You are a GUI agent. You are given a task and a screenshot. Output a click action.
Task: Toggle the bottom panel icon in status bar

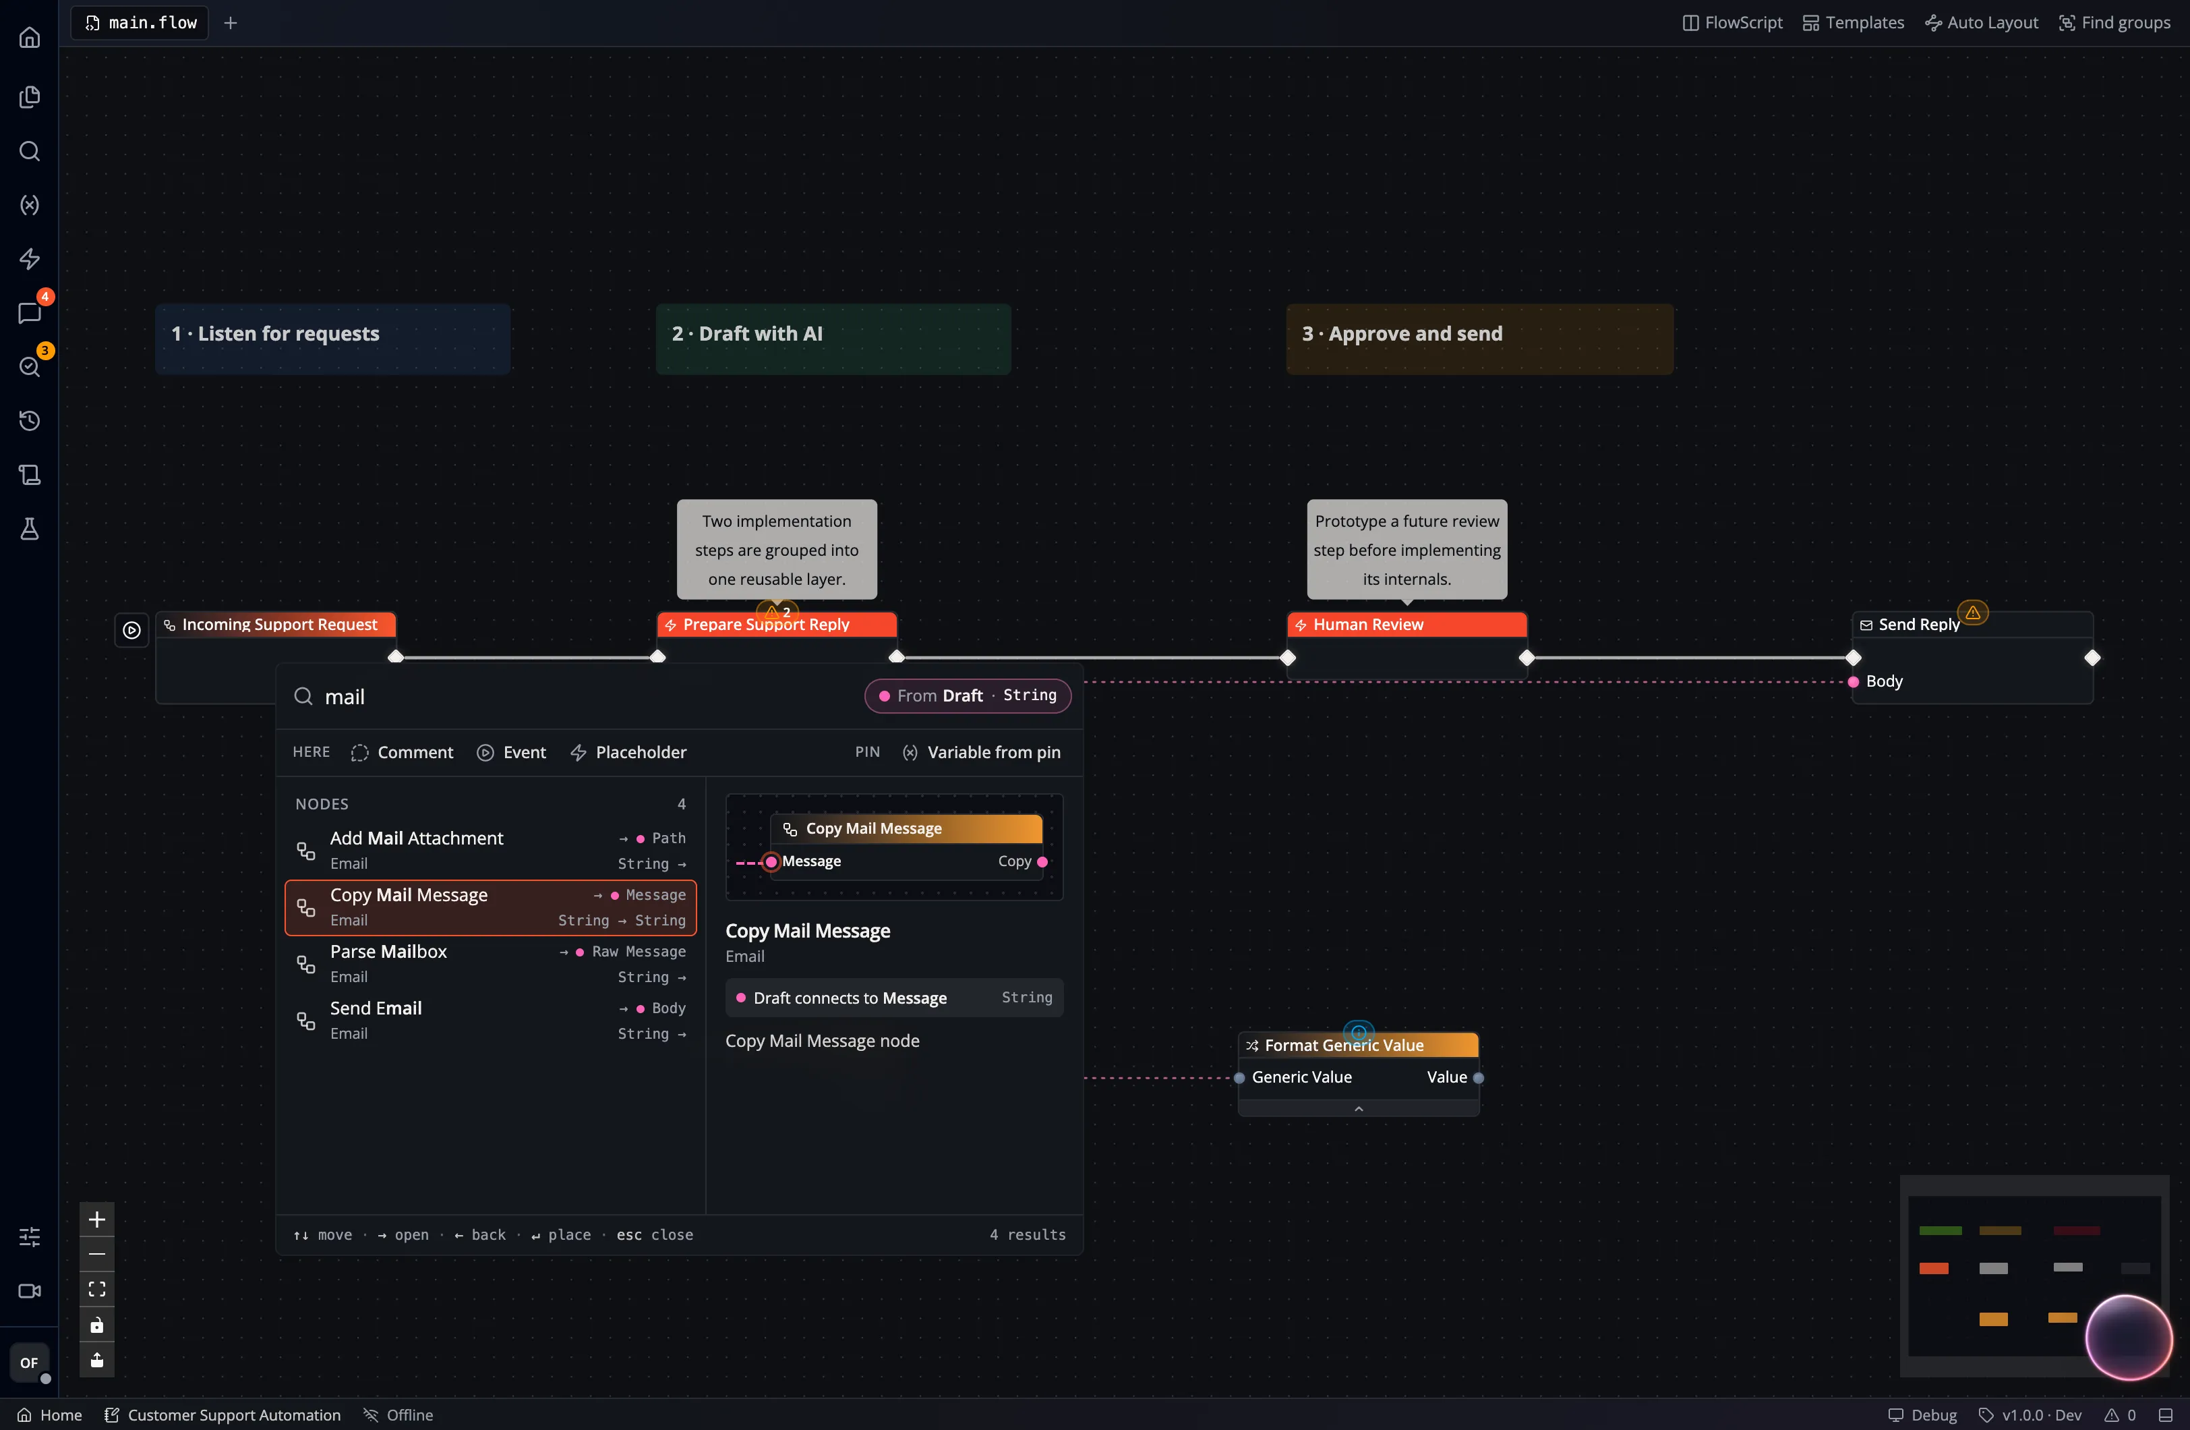[x=2166, y=1415]
